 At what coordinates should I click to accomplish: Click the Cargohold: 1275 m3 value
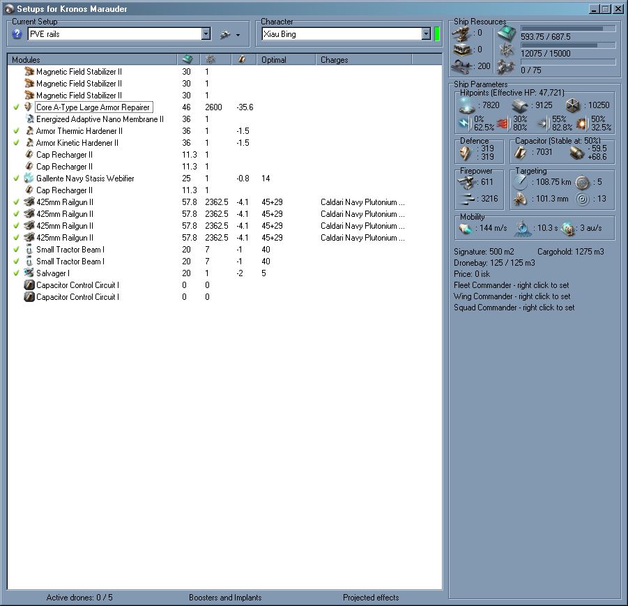pyautogui.click(x=570, y=252)
